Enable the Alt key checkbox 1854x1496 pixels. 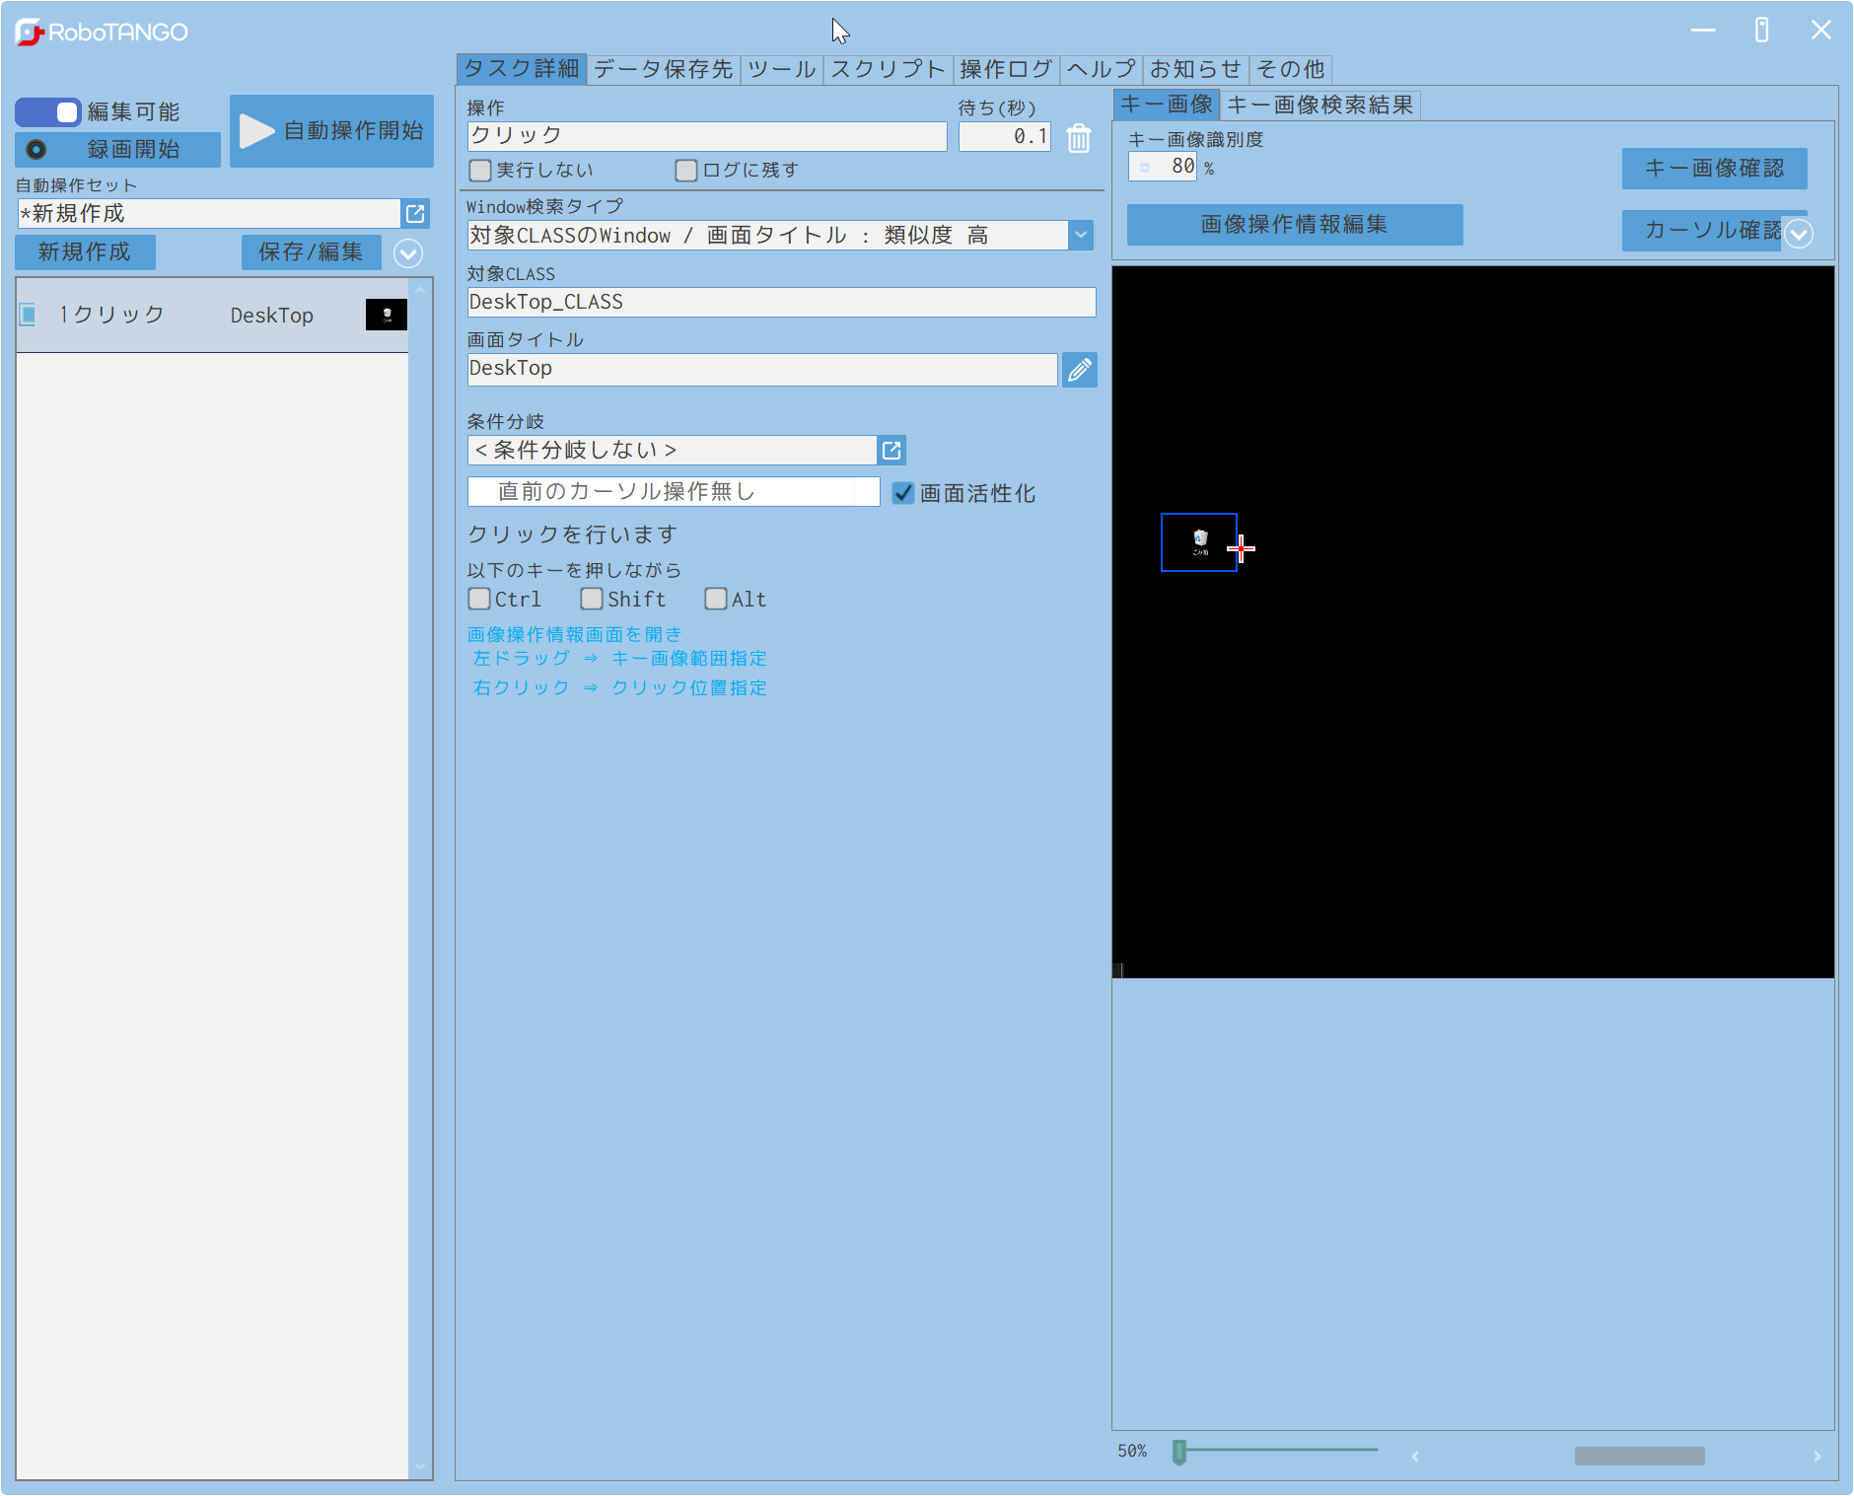click(x=716, y=599)
